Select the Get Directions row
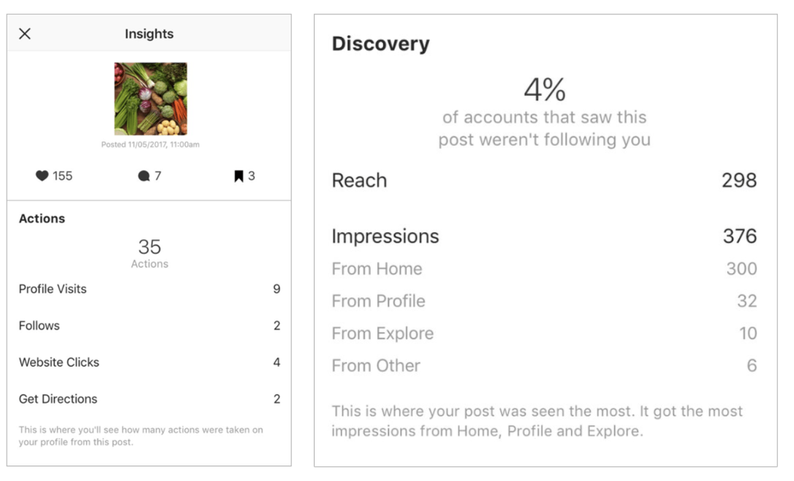 pos(58,399)
